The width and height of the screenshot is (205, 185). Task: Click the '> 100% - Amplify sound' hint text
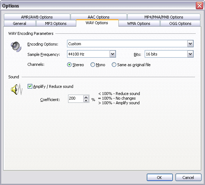point(119,103)
